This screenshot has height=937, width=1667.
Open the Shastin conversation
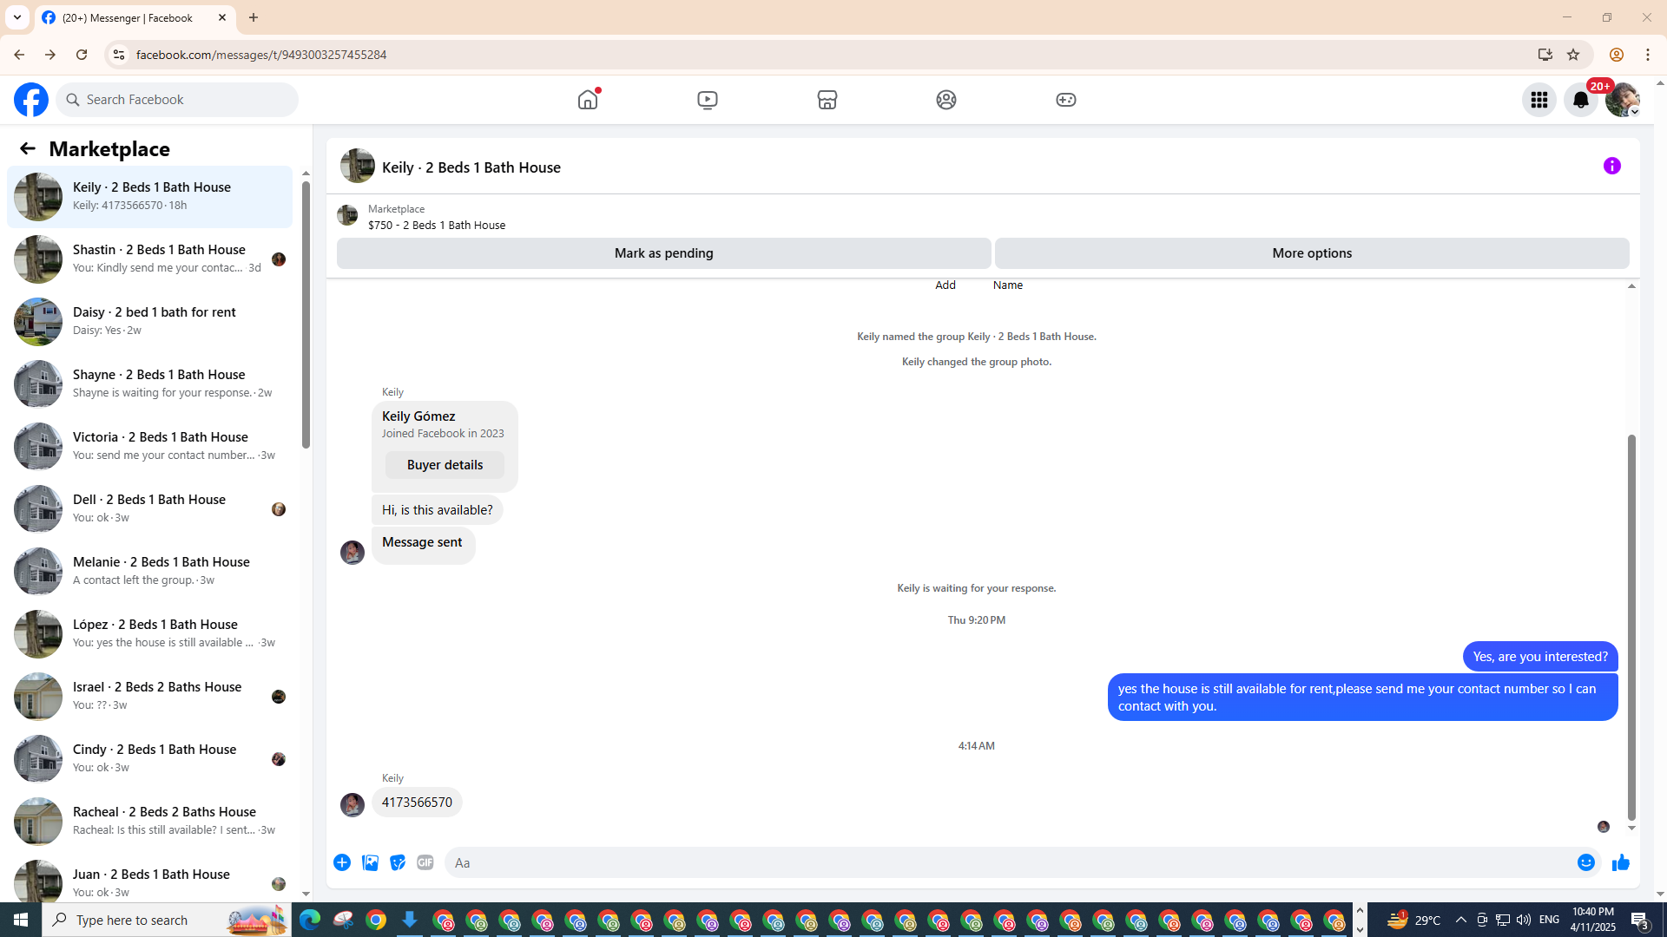(150, 259)
